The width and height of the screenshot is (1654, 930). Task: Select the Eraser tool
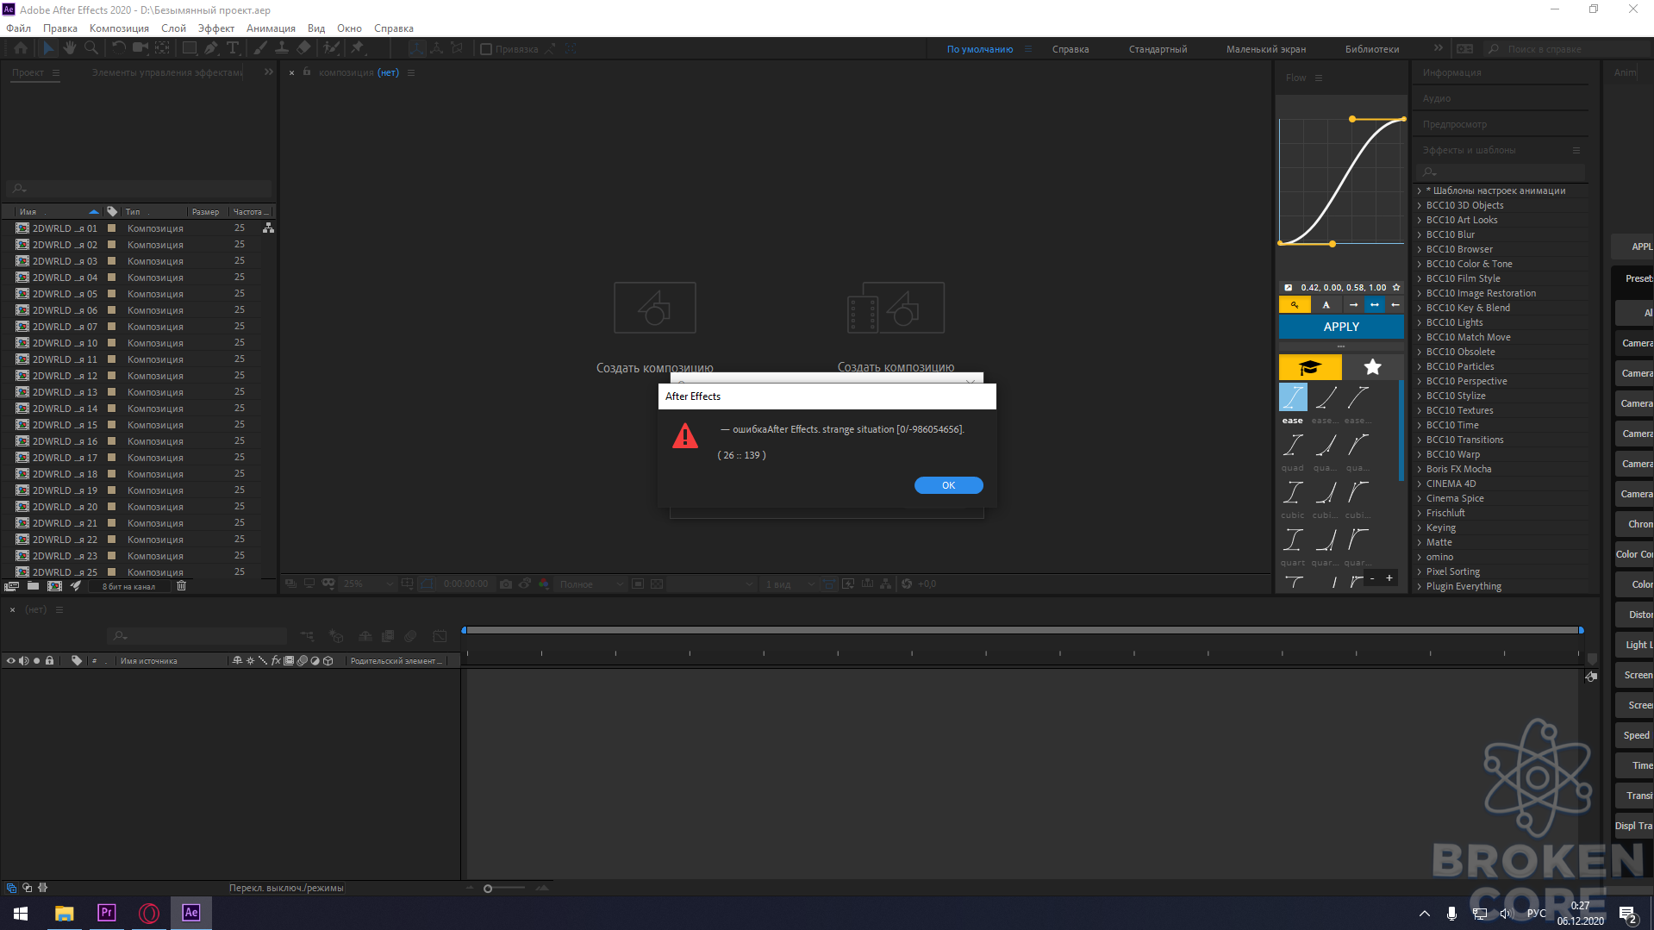(303, 48)
